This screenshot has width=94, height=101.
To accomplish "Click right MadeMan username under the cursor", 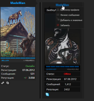I will 62,5.
